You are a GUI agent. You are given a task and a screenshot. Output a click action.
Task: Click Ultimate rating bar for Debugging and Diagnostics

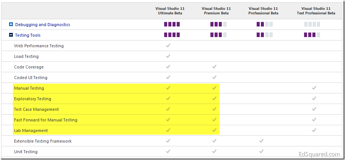[172, 24]
